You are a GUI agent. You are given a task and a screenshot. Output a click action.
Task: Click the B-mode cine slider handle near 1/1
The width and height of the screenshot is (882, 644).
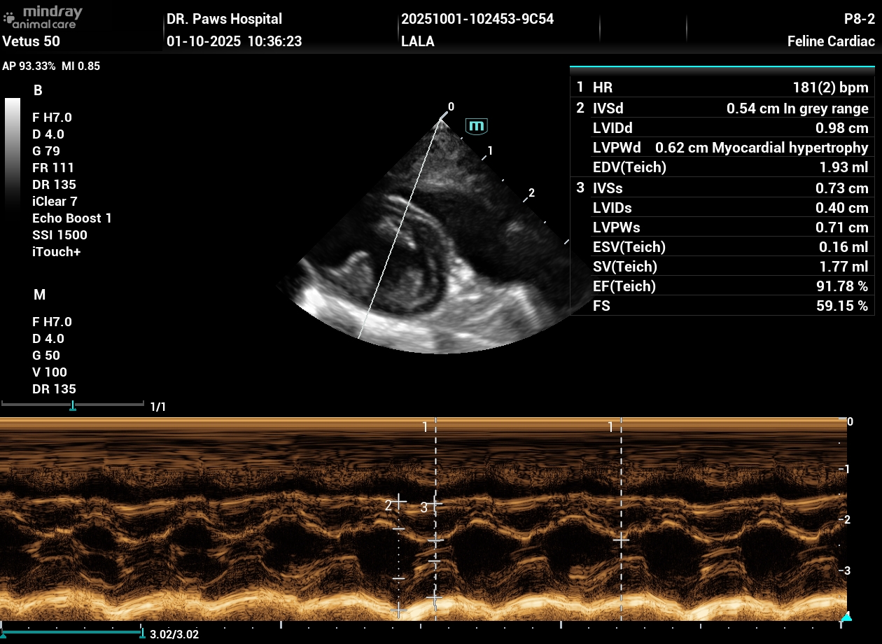(x=72, y=406)
